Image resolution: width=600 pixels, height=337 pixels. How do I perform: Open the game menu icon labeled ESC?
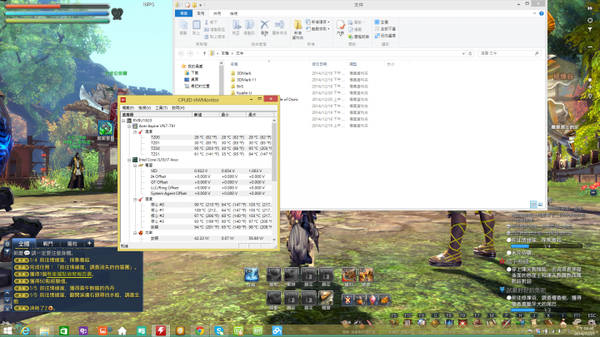tap(591, 322)
